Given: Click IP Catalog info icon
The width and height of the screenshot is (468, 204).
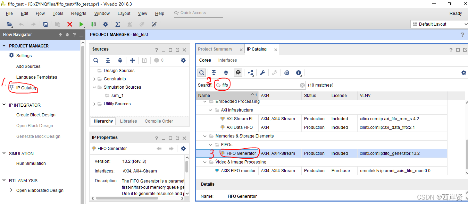Looking at the screenshot, I should [299, 73].
